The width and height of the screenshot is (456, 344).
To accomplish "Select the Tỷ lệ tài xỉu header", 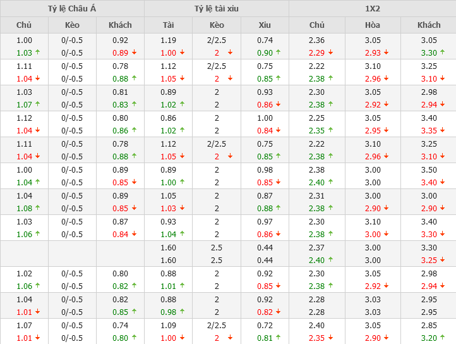I will click(217, 8).
